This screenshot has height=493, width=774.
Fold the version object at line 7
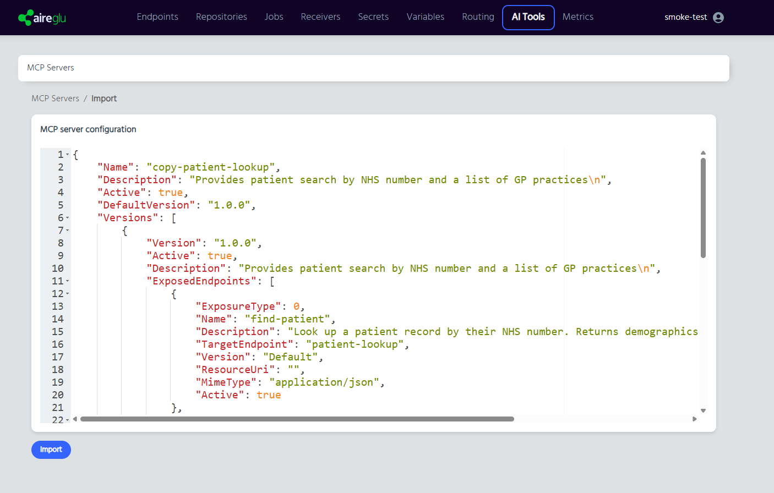(x=68, y=231)
